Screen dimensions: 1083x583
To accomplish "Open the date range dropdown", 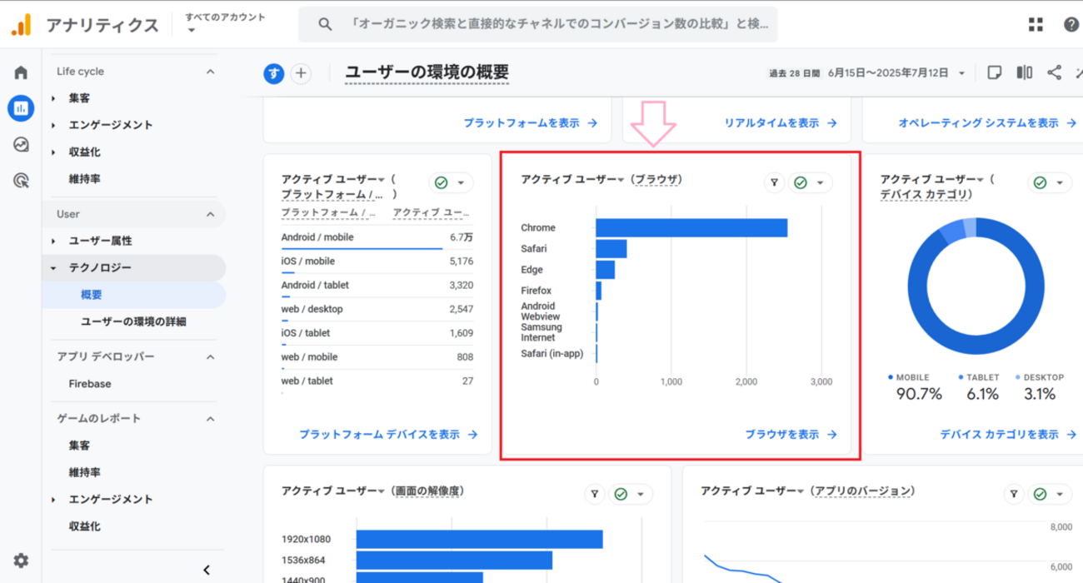I will [x=961, y=73].
